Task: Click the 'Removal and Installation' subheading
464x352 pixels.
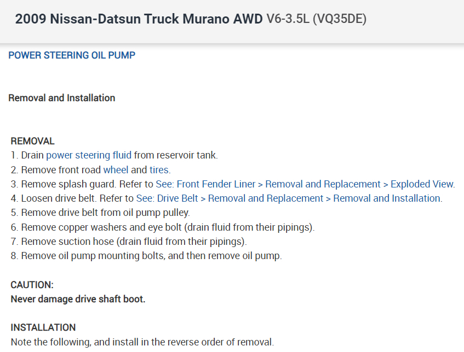Action: click(62, 98)
